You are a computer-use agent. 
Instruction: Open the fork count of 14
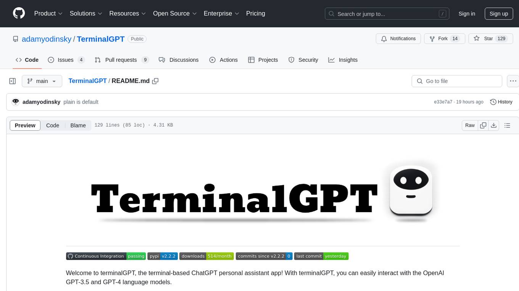click(x=455, y=38)
